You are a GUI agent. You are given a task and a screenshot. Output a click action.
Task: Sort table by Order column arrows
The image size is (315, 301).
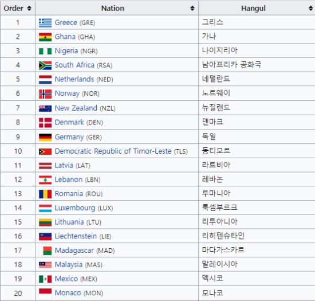29,8
